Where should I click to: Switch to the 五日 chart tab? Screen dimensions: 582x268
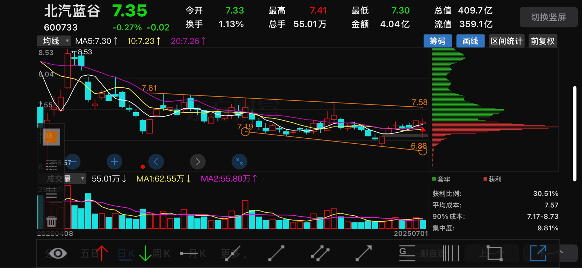(x=89, y=253)
